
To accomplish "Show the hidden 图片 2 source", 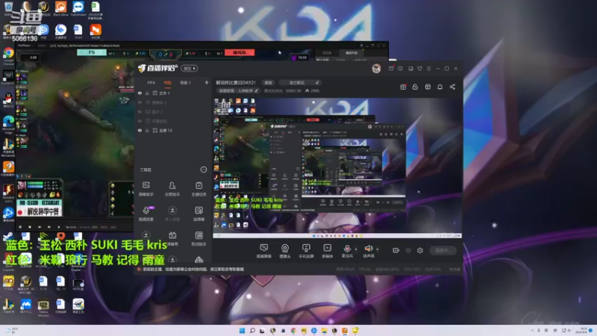I will pos(140,112).
